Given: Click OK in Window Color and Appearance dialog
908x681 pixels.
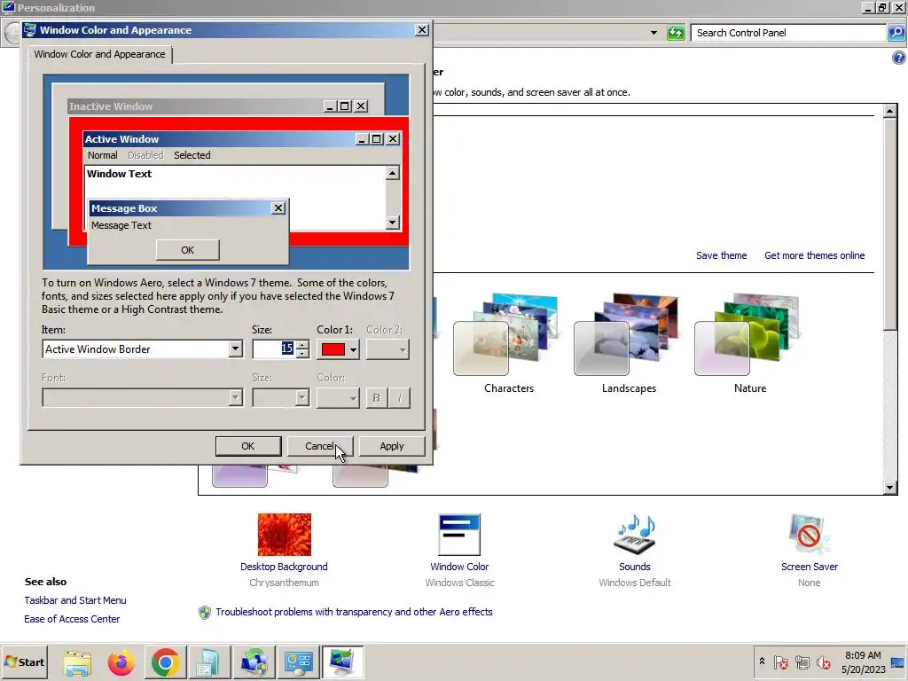Looking at the screenshot, I should pyautogui.click(x=248, y=446).
